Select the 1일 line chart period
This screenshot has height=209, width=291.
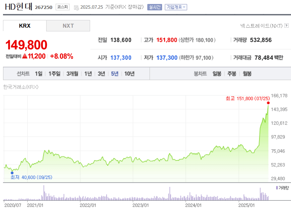pos(39,73)
